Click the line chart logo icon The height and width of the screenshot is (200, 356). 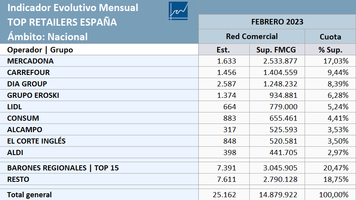[178, 11]
